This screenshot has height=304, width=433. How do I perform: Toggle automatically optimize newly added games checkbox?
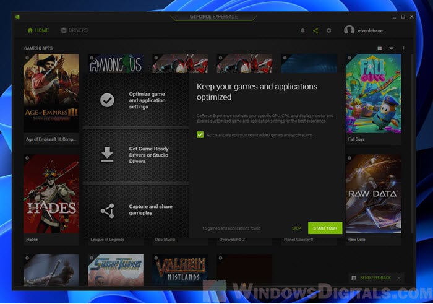pyautogui.click(x=200, y=135)
